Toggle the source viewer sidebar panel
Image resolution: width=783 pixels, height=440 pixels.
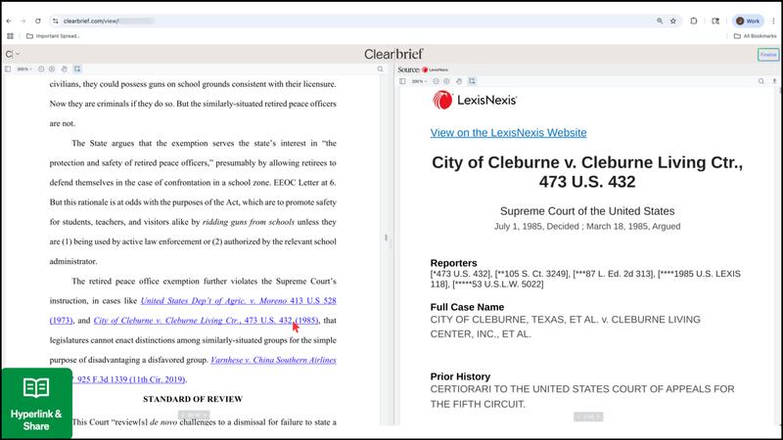pyautogui.click(x=402, y=81)
